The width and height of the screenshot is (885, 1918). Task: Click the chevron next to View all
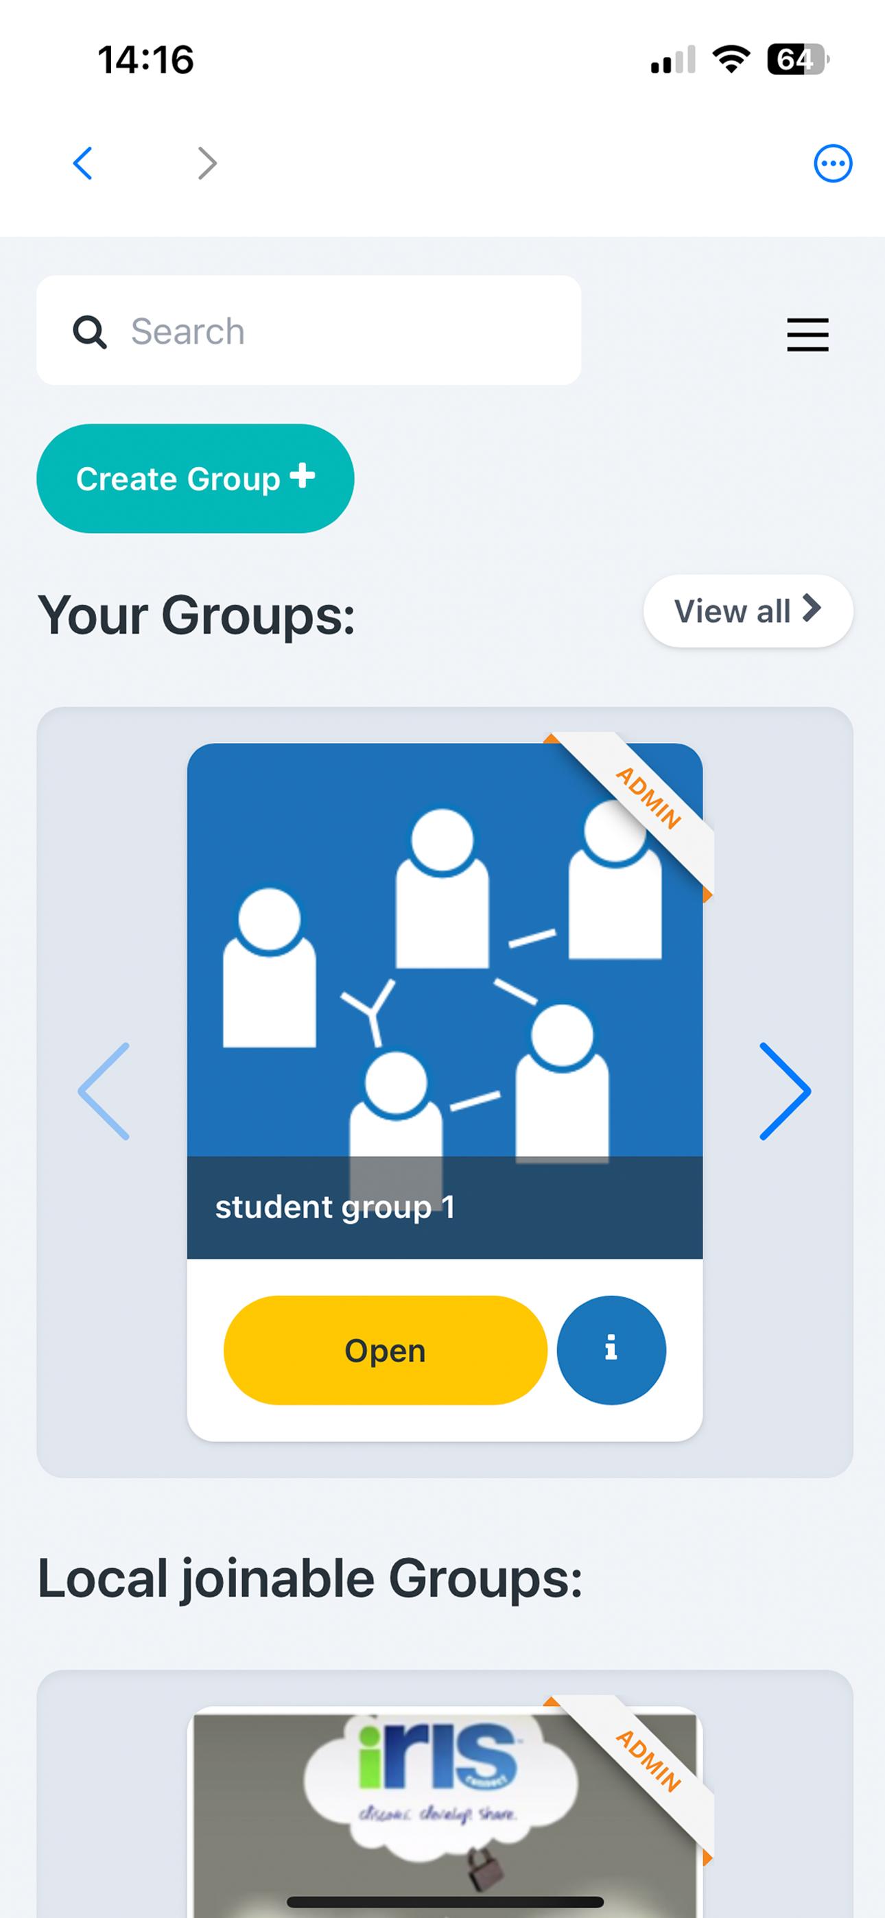coord(812,608)
